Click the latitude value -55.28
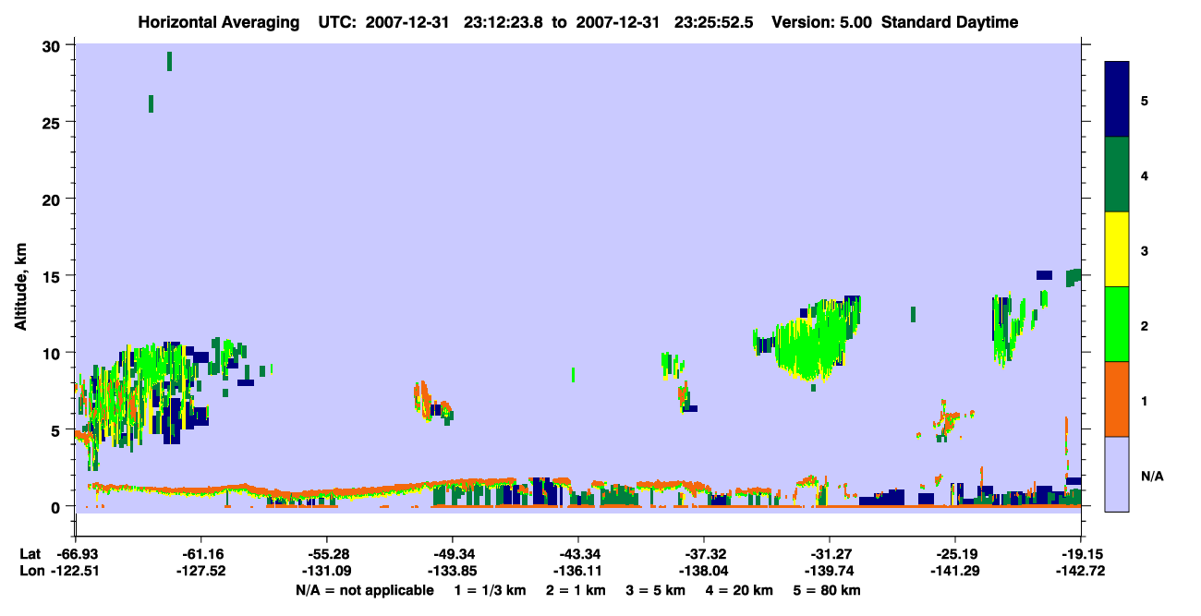This screenshot has width=1201, height=616. [326, 553]
